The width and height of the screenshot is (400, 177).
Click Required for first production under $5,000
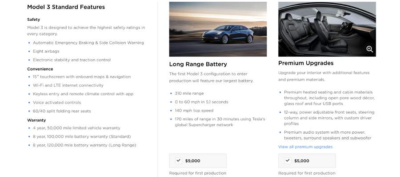coord(307,173)
